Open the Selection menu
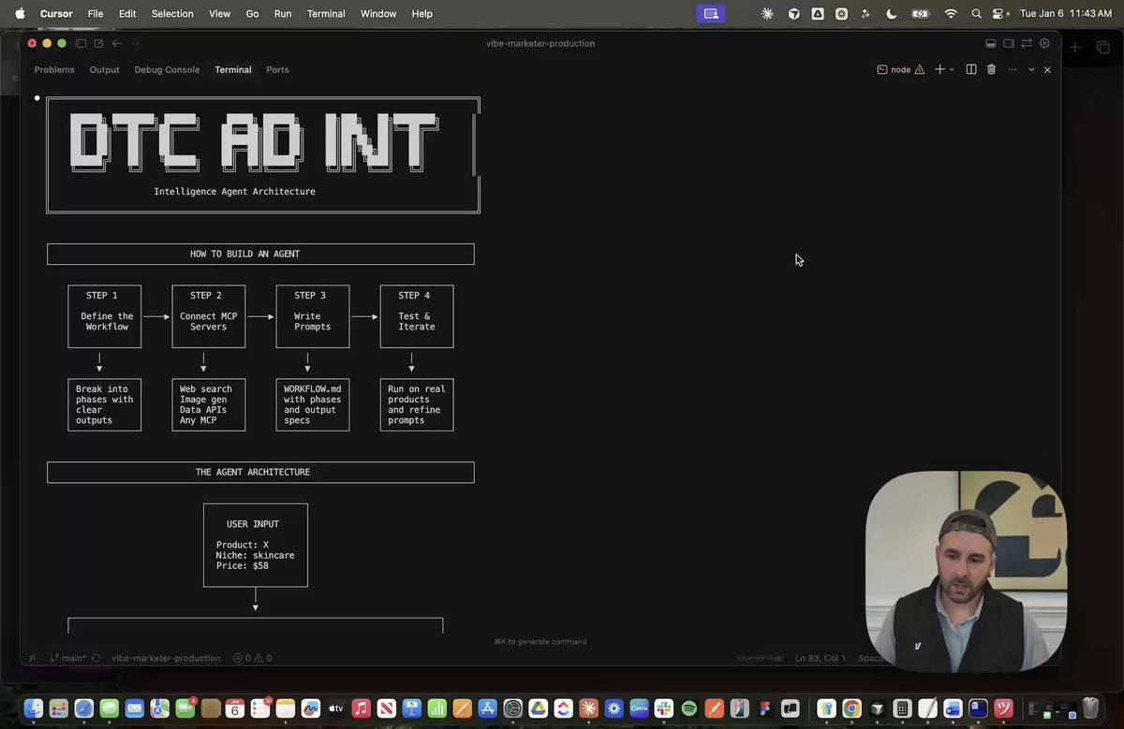Viewport: 1124px width, 729px height. pyautogui.click(x=172, y=13)
